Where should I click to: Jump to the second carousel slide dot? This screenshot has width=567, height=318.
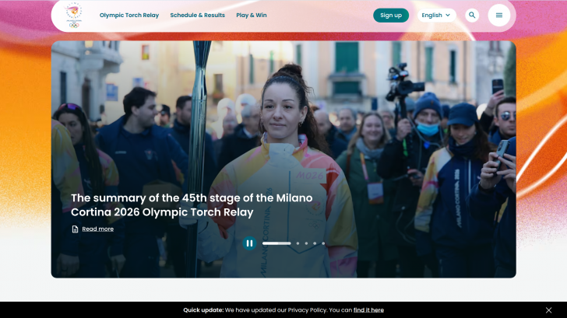pyautogui.click(x=298, y=243)
